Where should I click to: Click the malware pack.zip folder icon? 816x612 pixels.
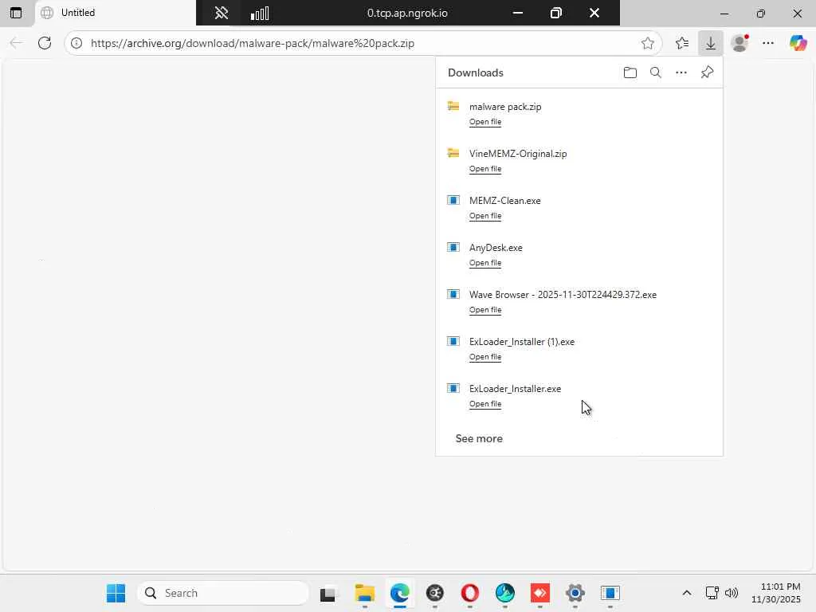point(453,106)
